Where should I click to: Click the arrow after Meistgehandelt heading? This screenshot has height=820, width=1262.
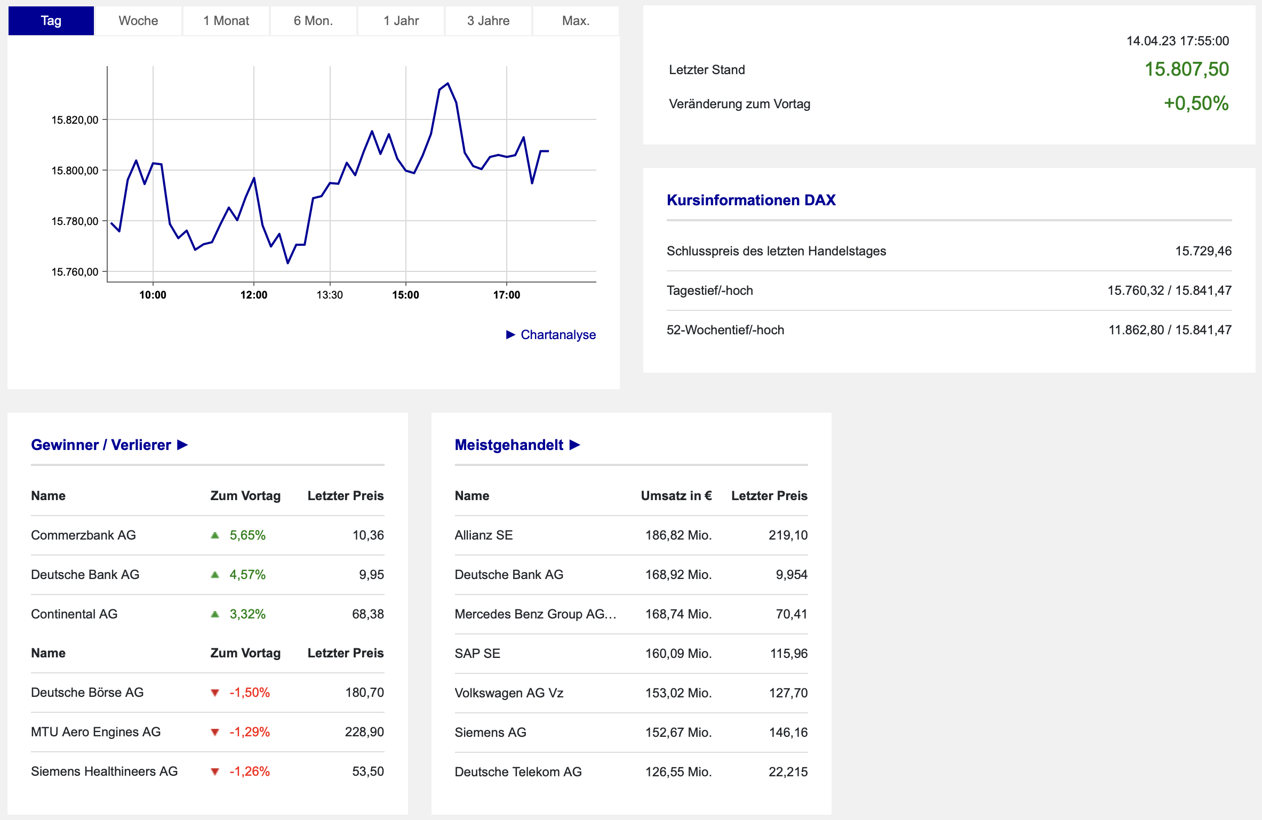[574, 445]
